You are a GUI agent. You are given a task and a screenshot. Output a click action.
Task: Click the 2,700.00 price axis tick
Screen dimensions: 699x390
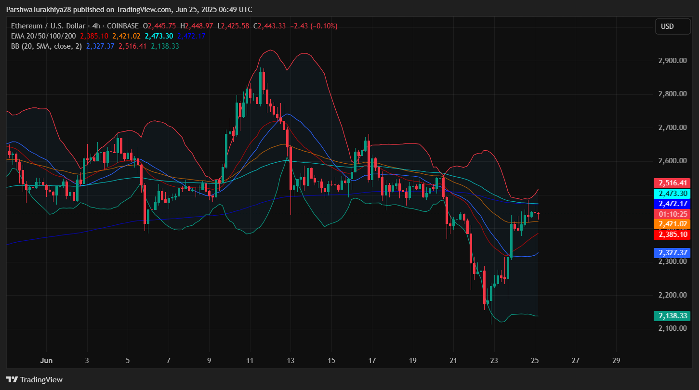[x=672, y=128]
